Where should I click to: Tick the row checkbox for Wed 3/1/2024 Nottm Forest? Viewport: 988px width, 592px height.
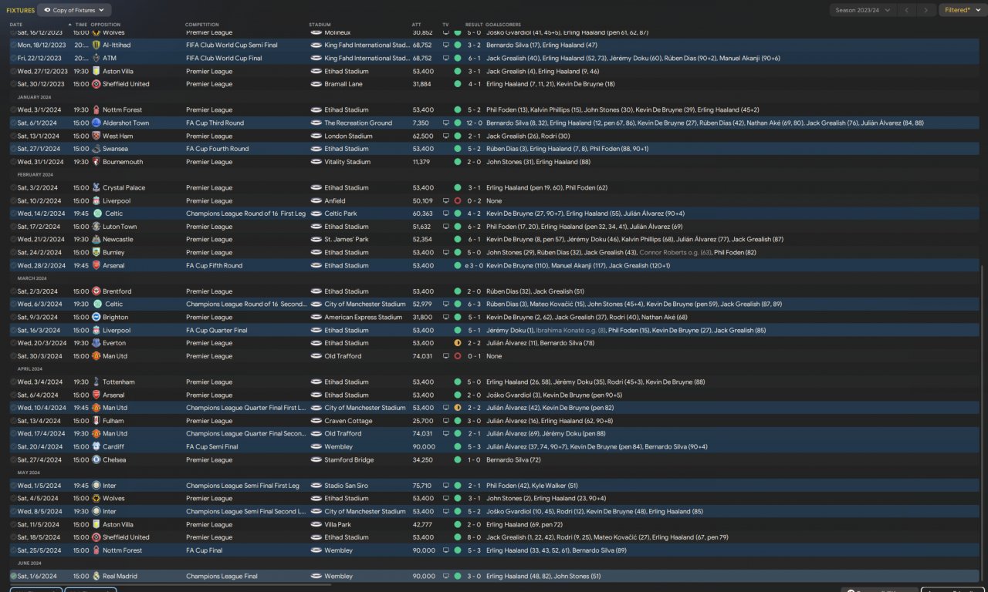[x=13, y=110]
